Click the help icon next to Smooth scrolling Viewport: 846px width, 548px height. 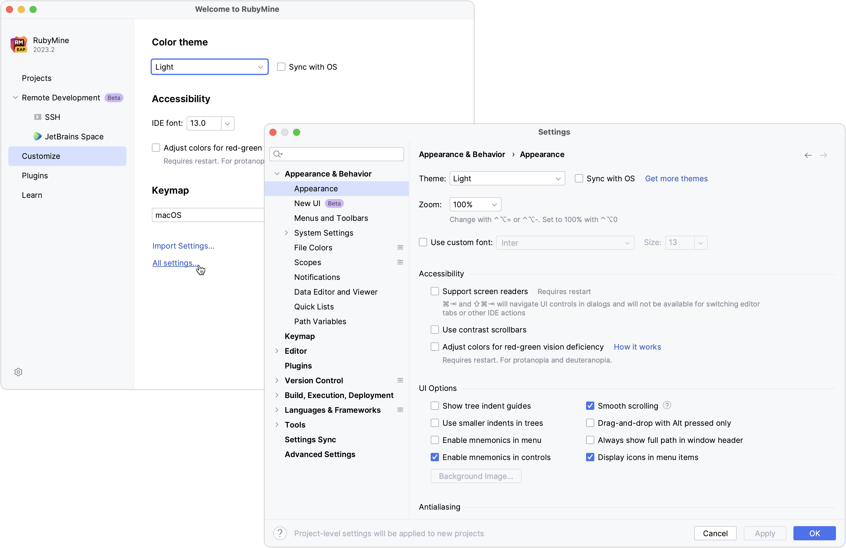point(667,405)
